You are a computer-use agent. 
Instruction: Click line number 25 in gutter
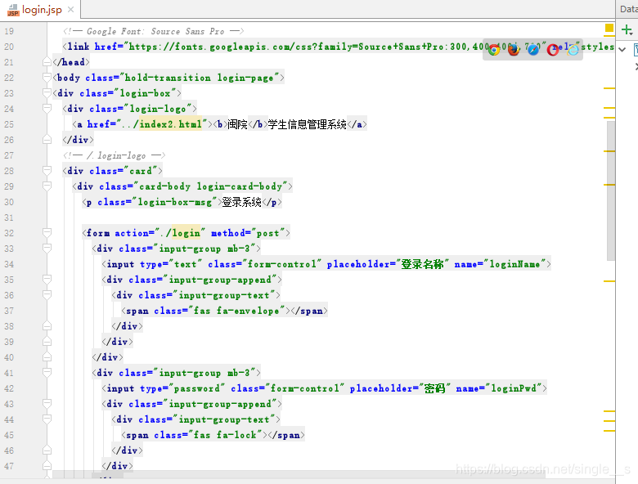tap(9, 124)
